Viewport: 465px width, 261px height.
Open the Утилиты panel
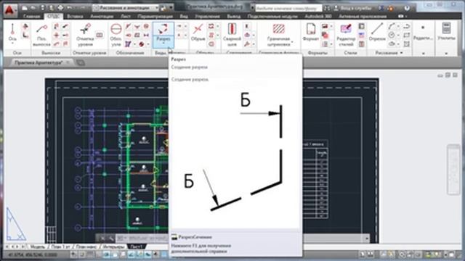pyautogui.click(x=446, y=32)
